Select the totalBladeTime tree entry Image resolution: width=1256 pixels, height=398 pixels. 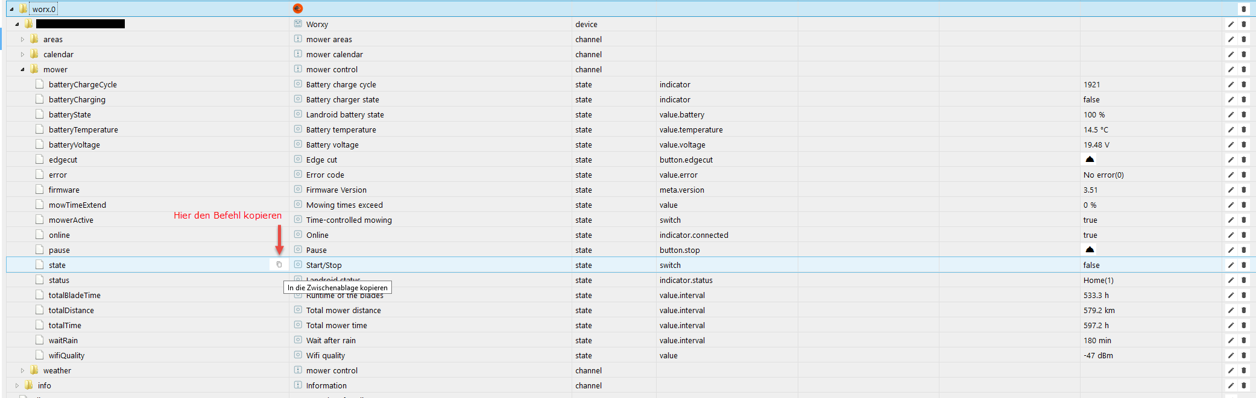click(x=75, y=295)
